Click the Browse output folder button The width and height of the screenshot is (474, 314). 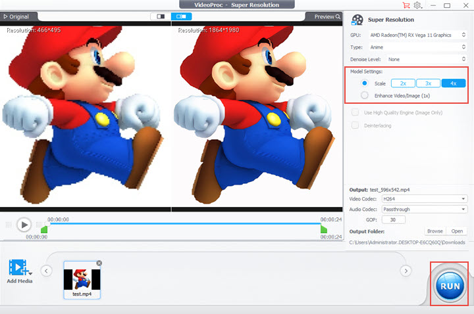[434, 231]
